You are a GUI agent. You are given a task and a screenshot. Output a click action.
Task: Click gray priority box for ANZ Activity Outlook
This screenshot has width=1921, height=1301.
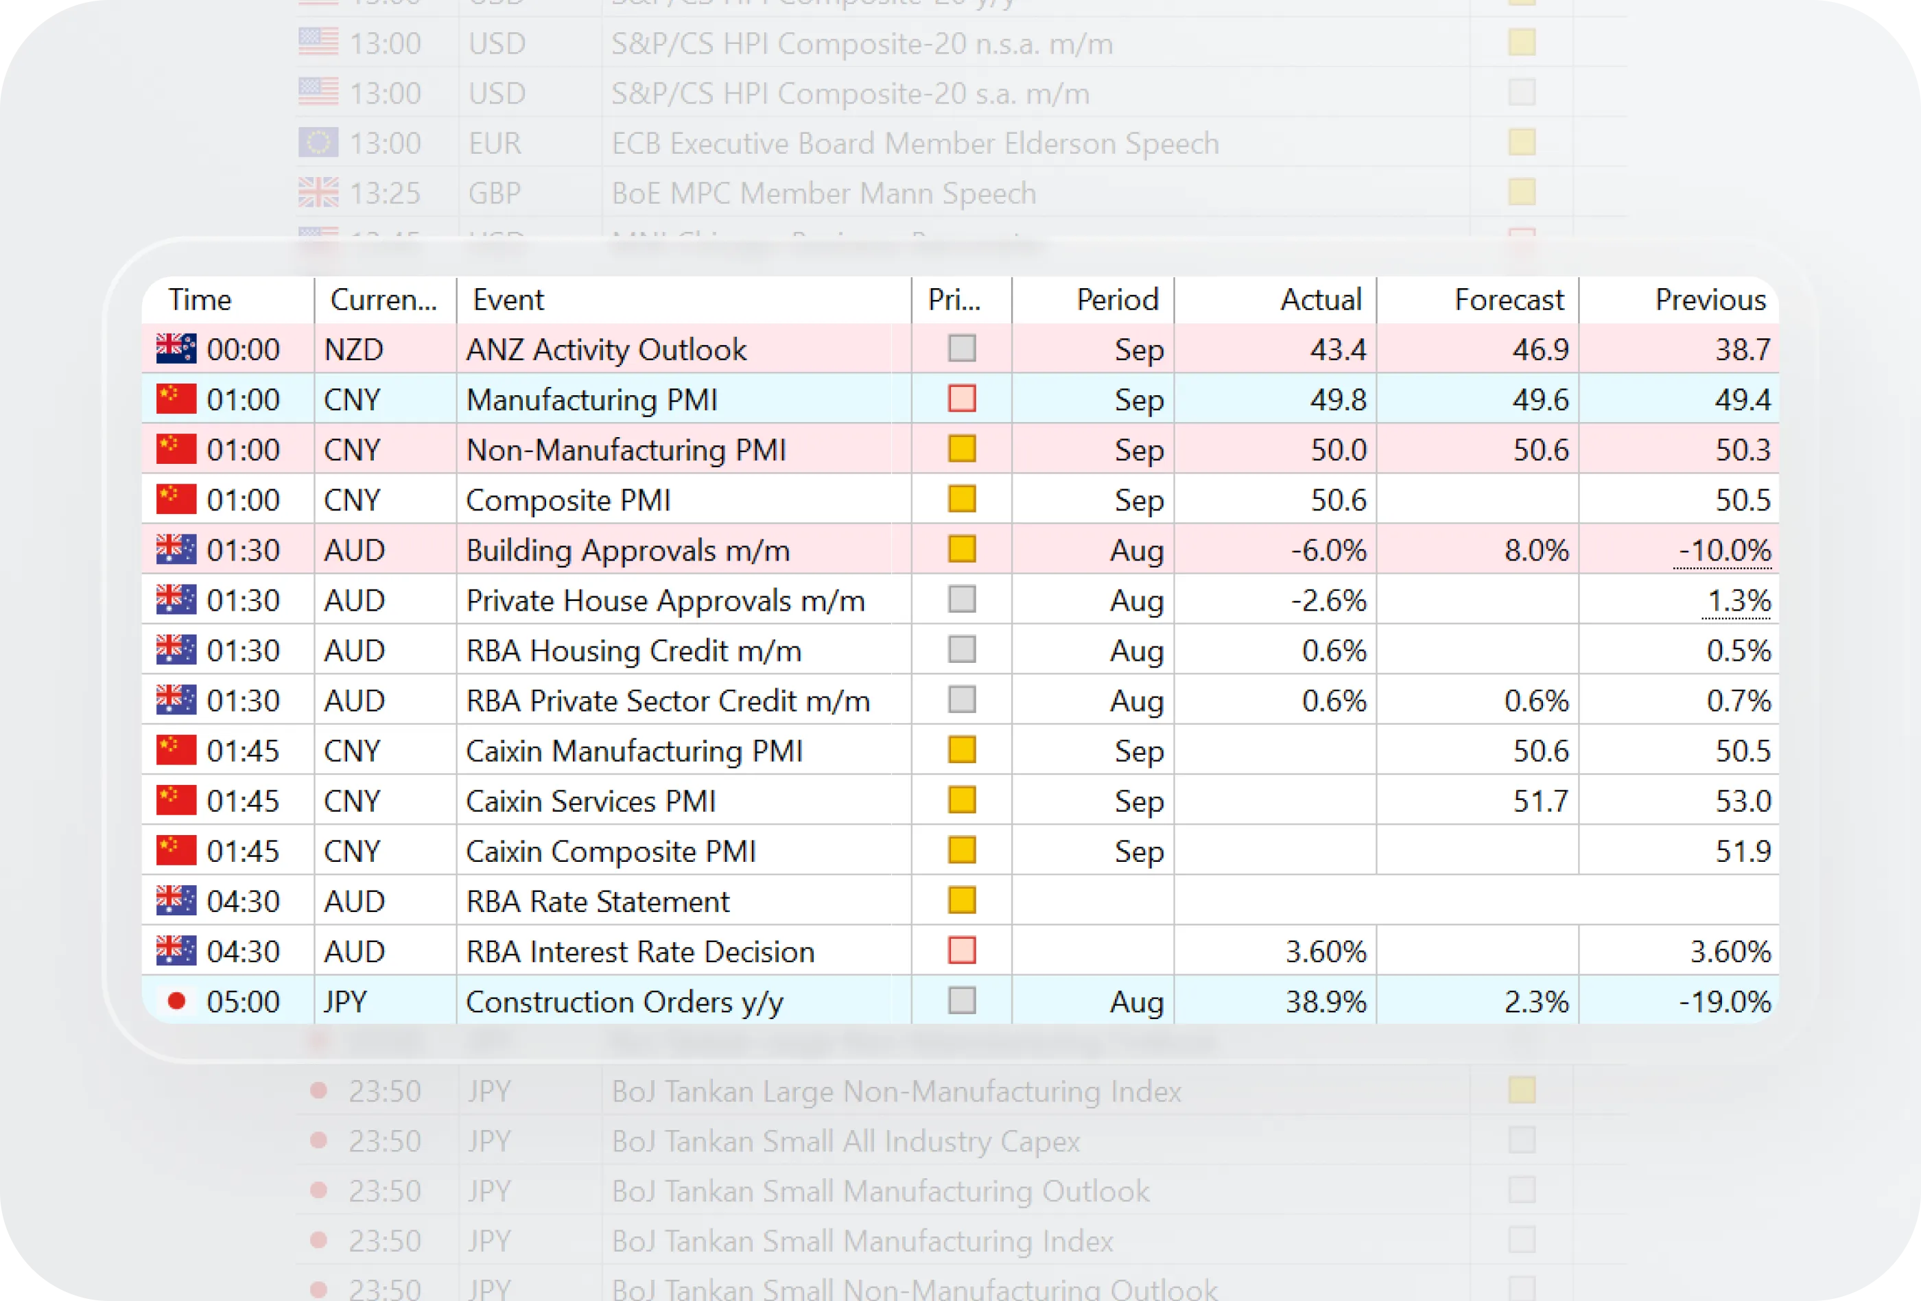tap(962, 349)
